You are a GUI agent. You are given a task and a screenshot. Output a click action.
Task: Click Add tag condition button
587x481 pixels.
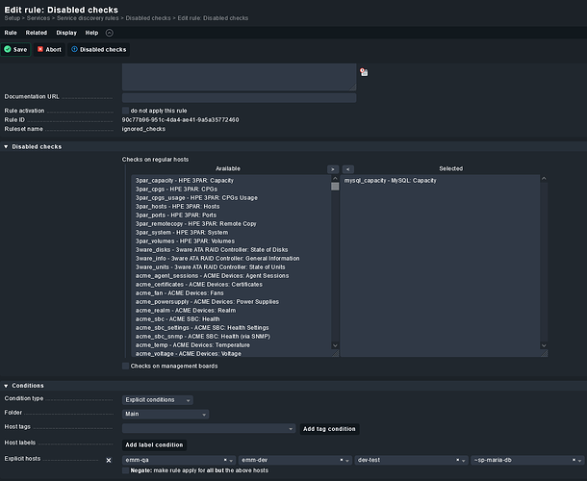[329, 429]
